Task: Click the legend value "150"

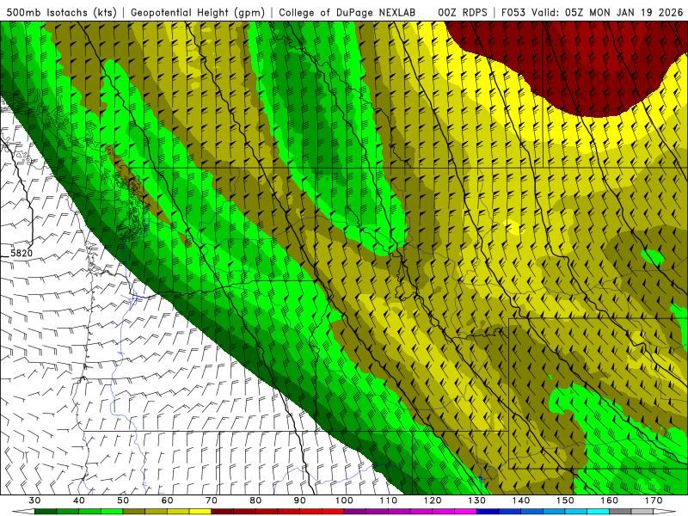Action: [x=565, y=501]
